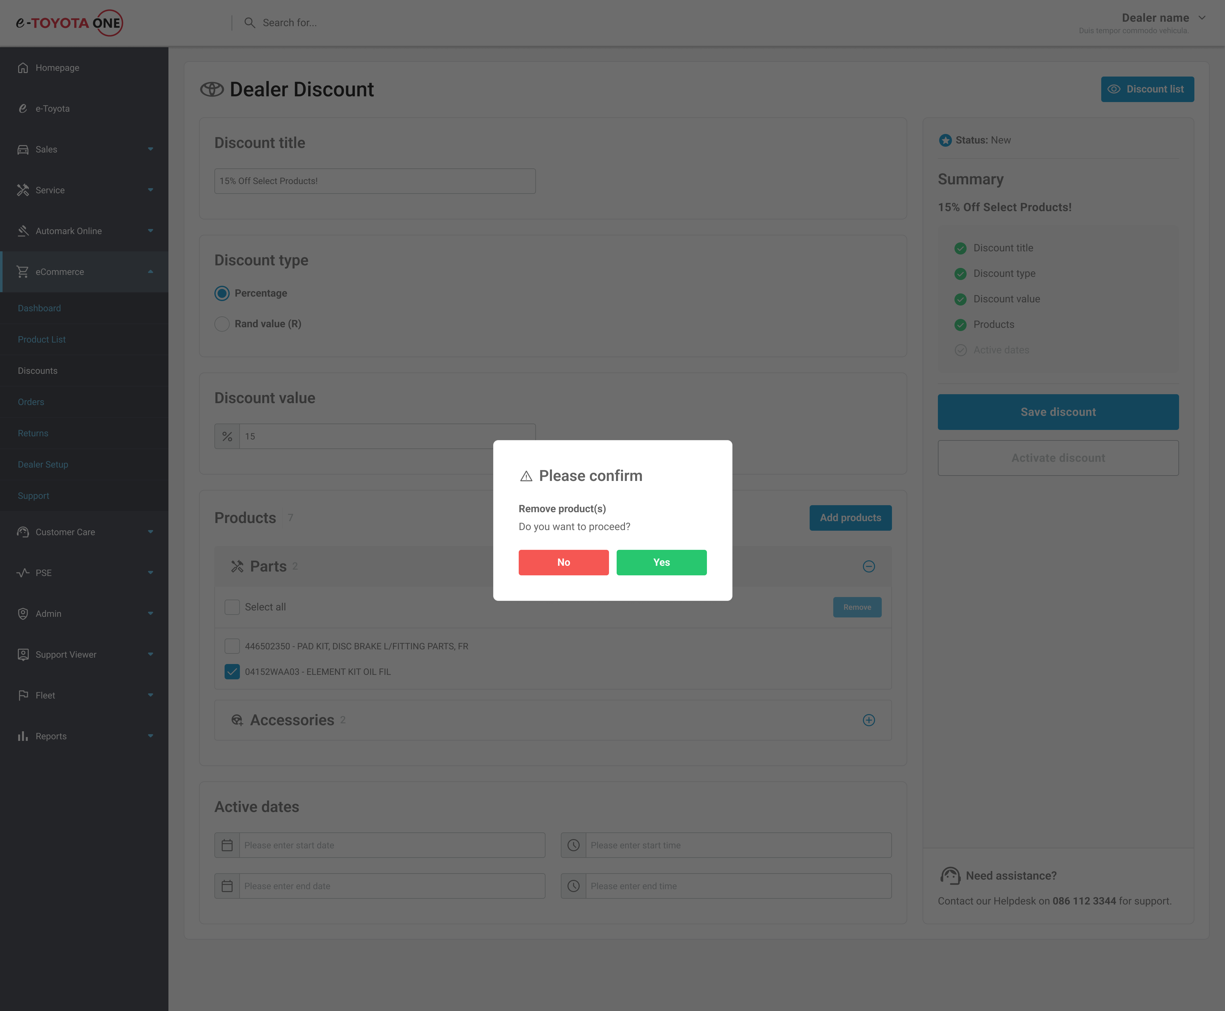Click the headset assistance icon
The image size is (1225, 1011).
click(950, 875)
